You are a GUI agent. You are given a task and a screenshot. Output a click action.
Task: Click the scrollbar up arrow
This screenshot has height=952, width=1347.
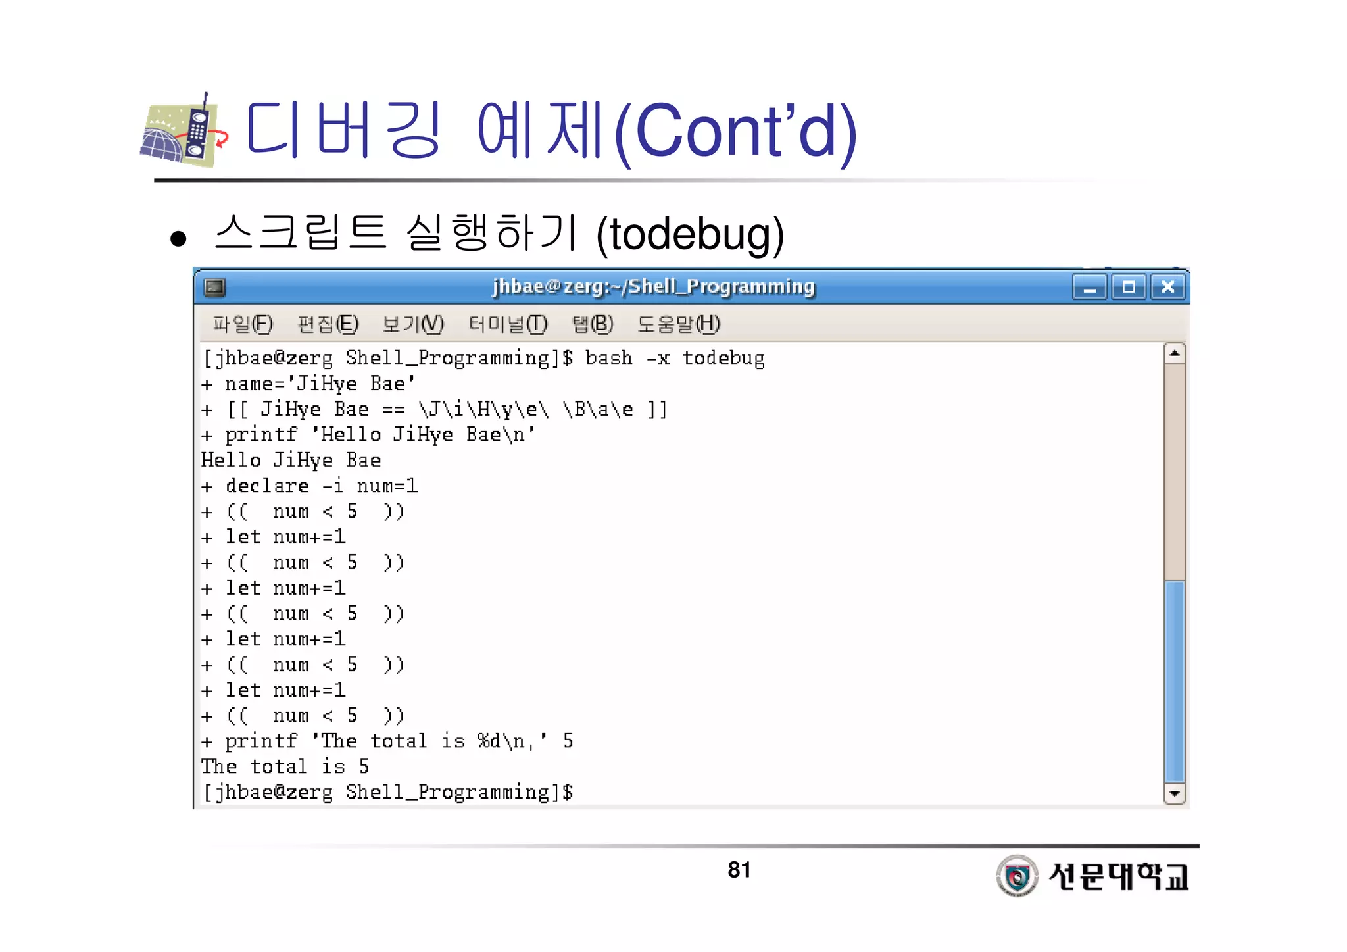[x=1174, y=353]
